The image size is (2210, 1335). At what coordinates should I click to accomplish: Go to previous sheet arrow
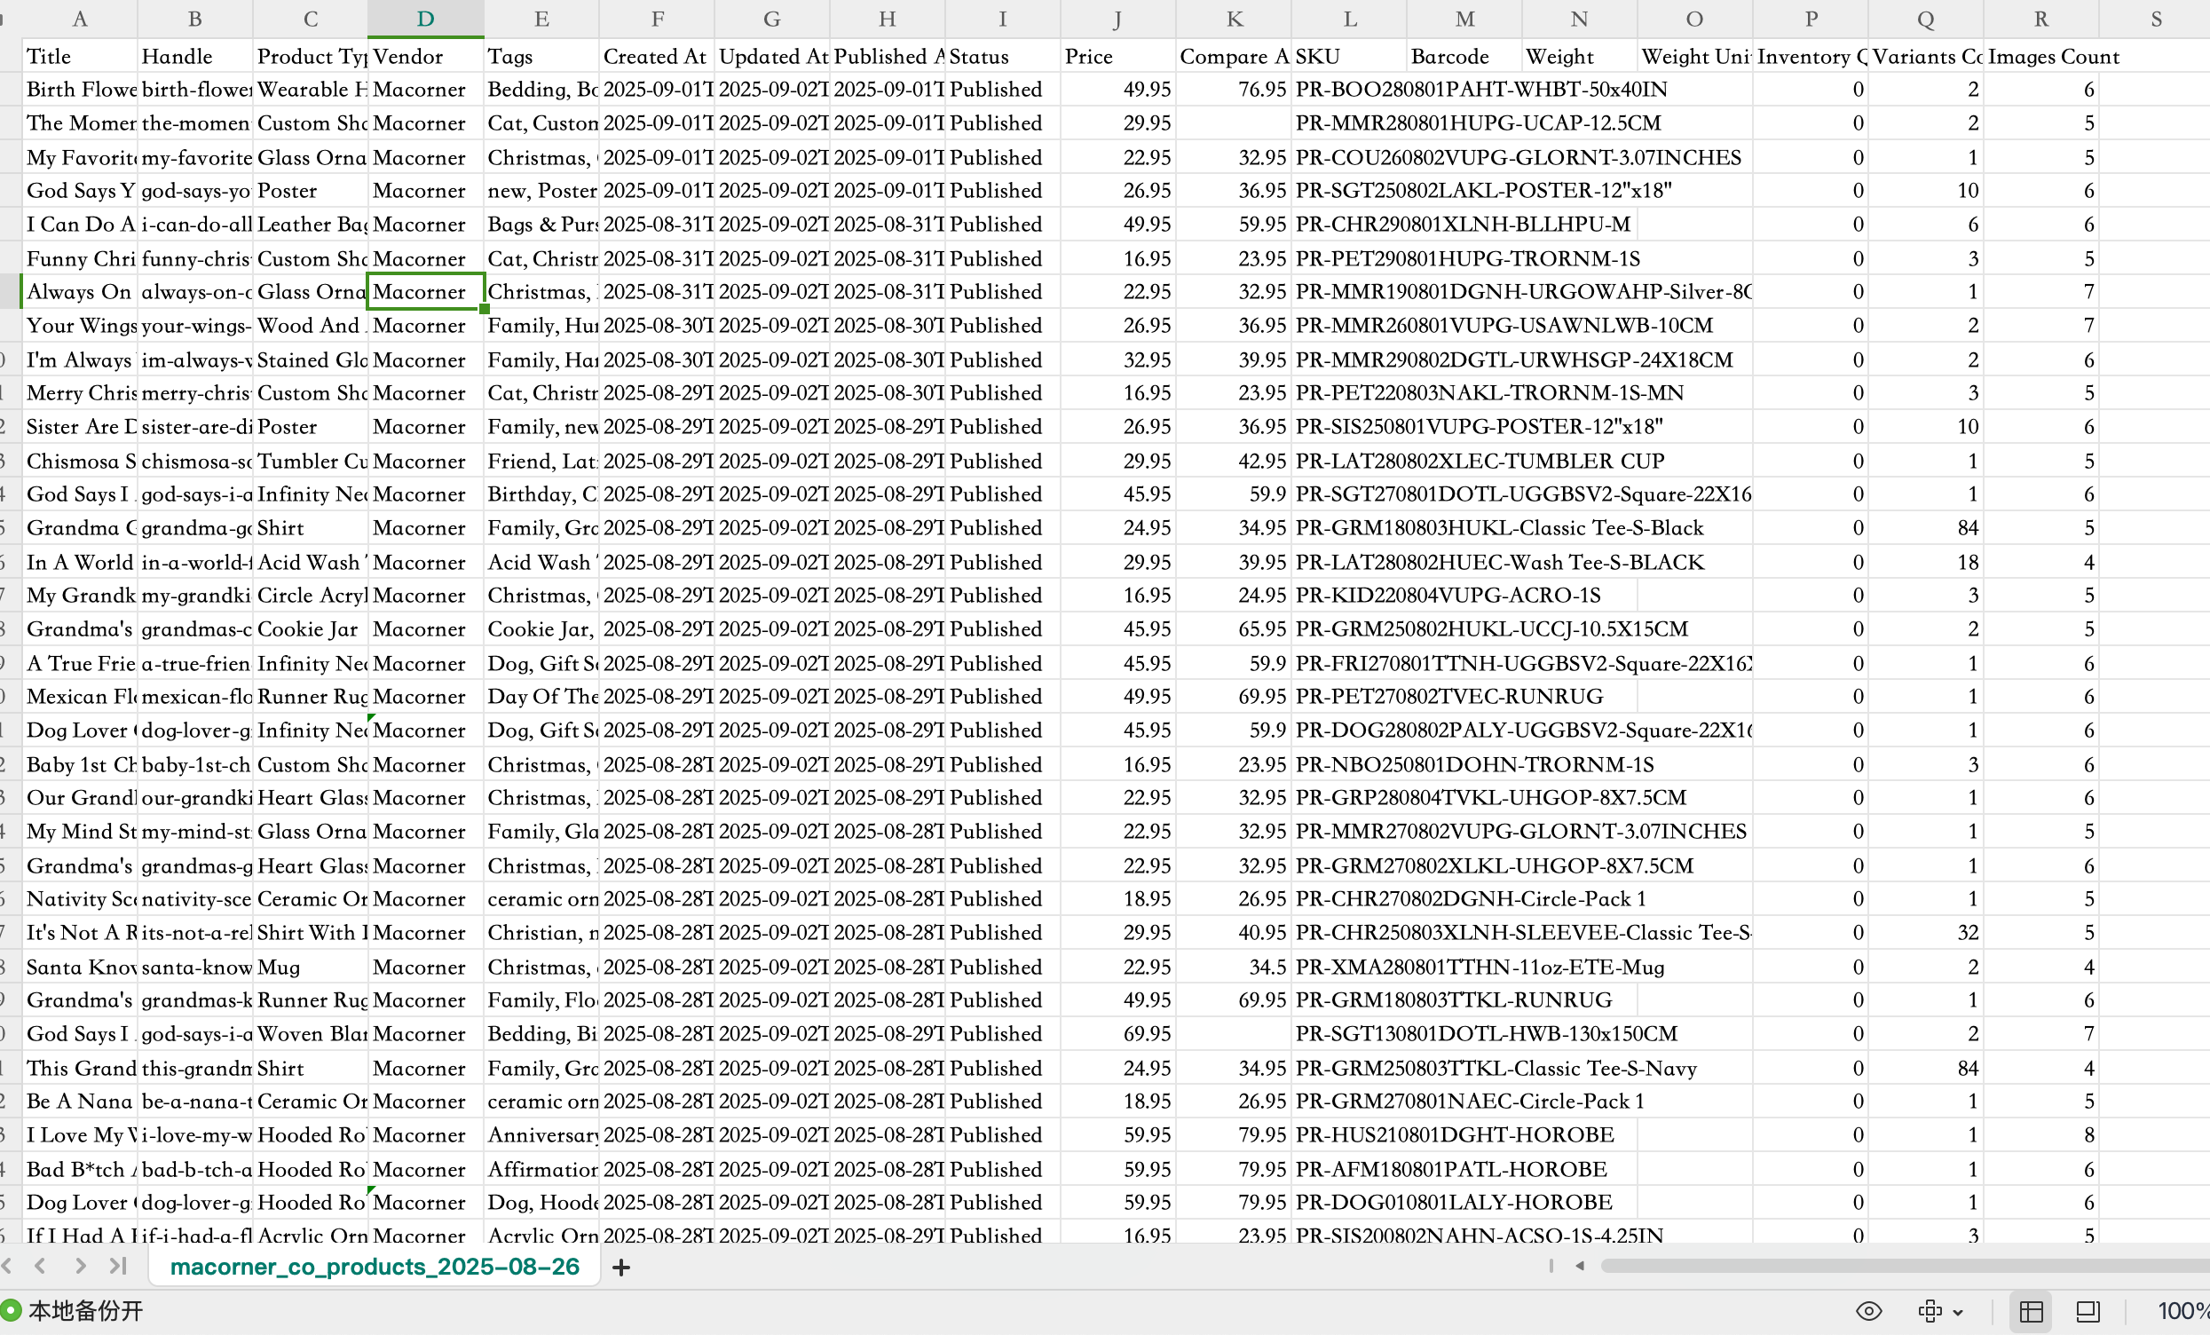tap(39, 1266)
